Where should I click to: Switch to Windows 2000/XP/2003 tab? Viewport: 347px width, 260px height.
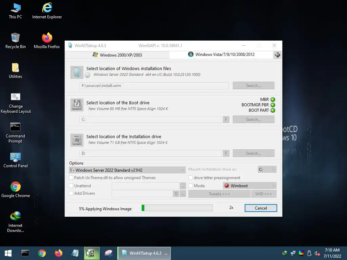coord(117,55)
